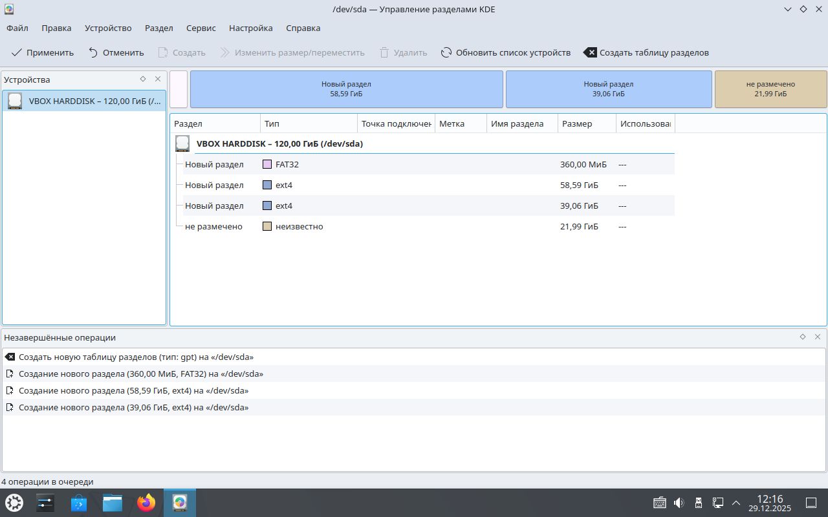Click the beige неизвестно color swatch
828x517 pixels.
coord(267,226)
